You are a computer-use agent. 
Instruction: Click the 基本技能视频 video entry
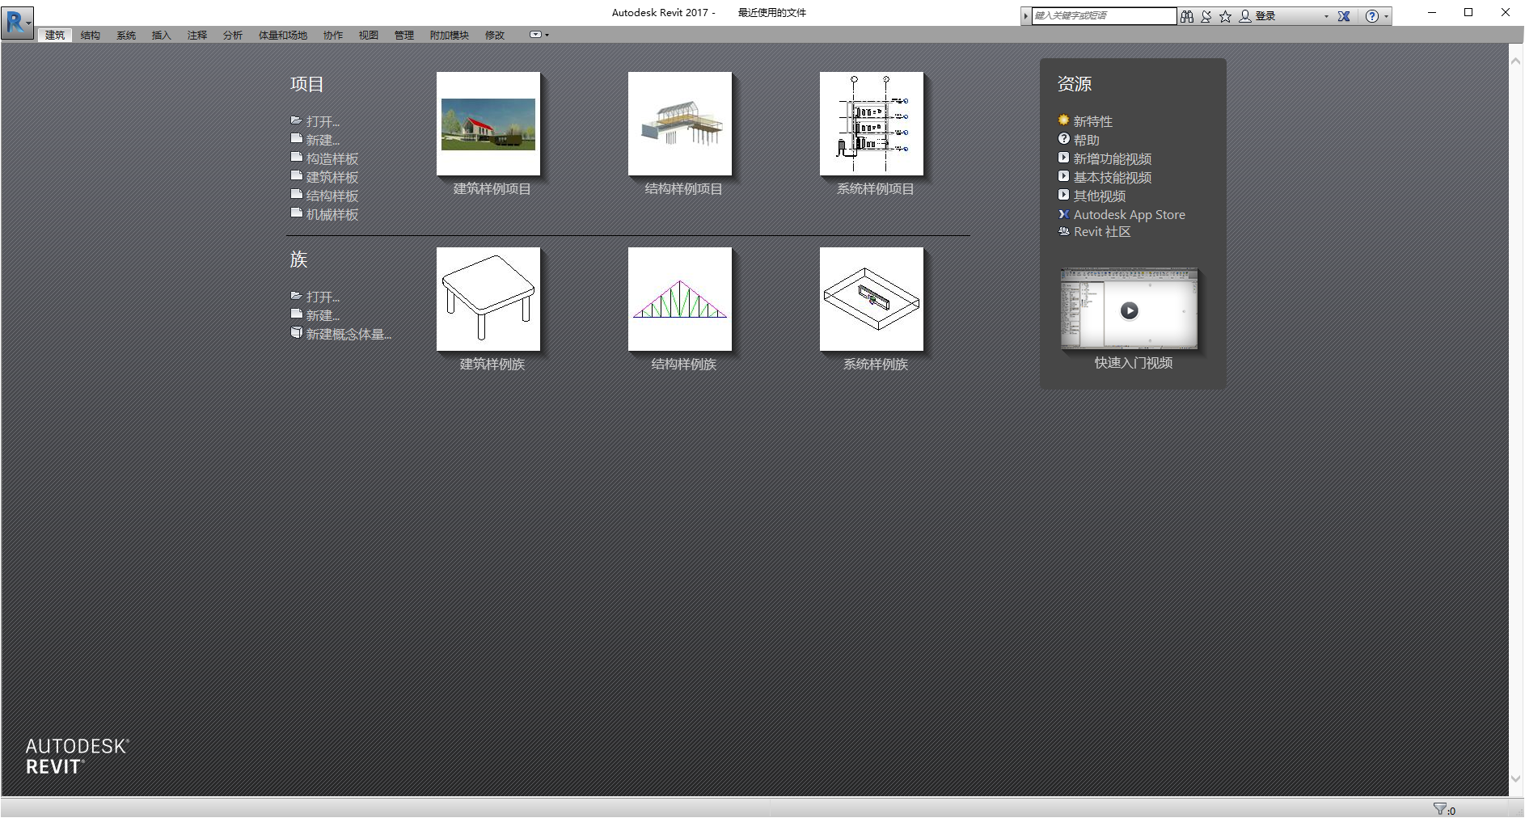click(x=1113, y=177)
